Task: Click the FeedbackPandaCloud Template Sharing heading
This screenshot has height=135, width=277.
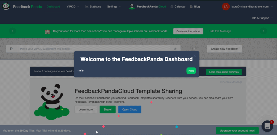Action: coord(128,91)
